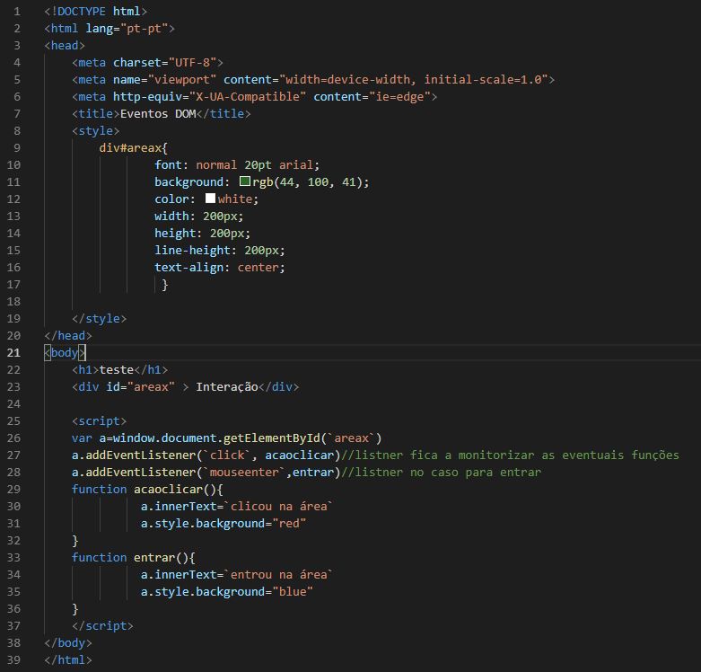Click function acaoclicar declaration on line 29

147,489
